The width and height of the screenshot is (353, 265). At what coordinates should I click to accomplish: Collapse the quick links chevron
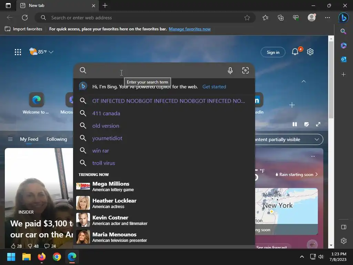[x=303, y=81]
